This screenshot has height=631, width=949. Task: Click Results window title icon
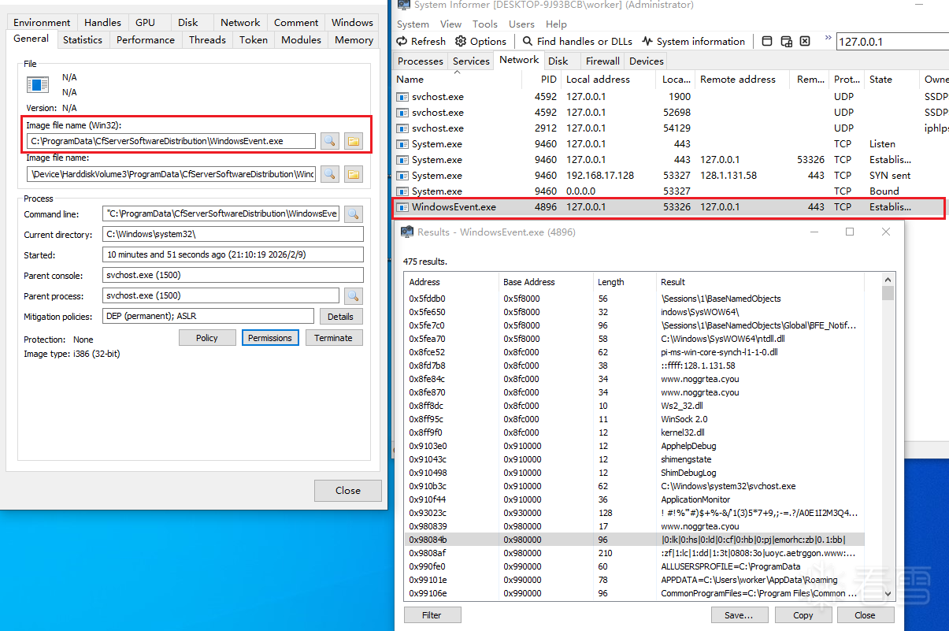407,232
